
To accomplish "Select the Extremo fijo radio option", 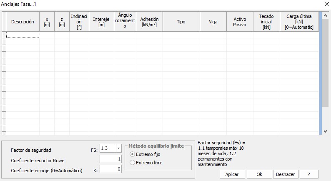I will (133, 154).
